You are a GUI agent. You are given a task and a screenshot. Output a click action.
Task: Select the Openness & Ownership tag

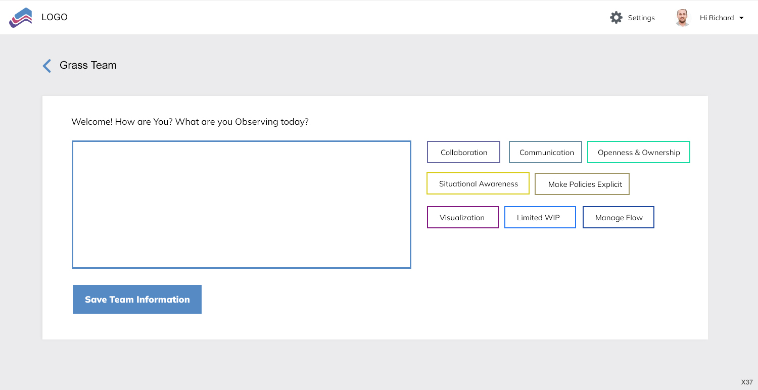pos(638,152)
